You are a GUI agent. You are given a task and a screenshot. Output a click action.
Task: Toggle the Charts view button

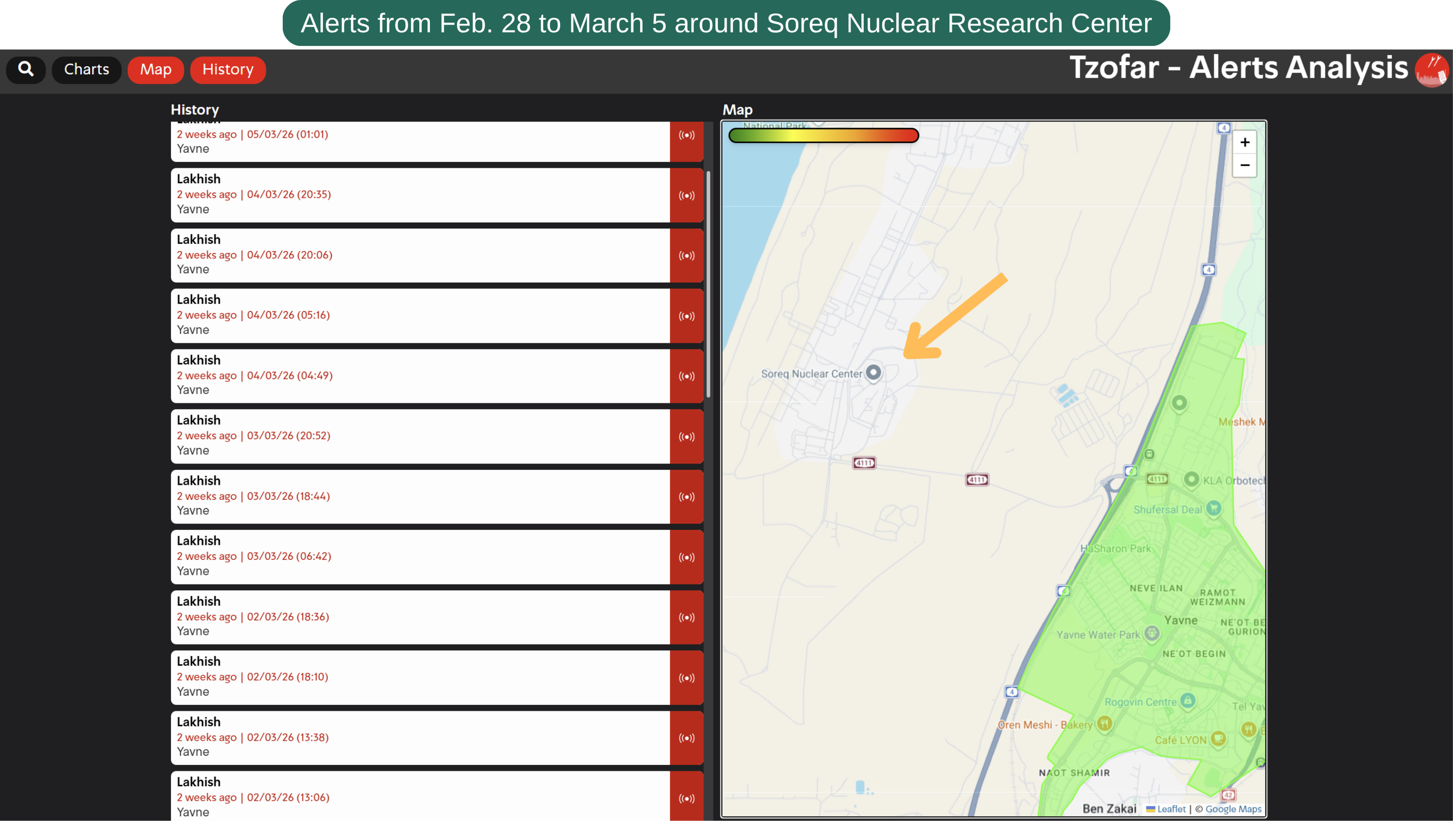pyautogui.click(x=86, y=69)
